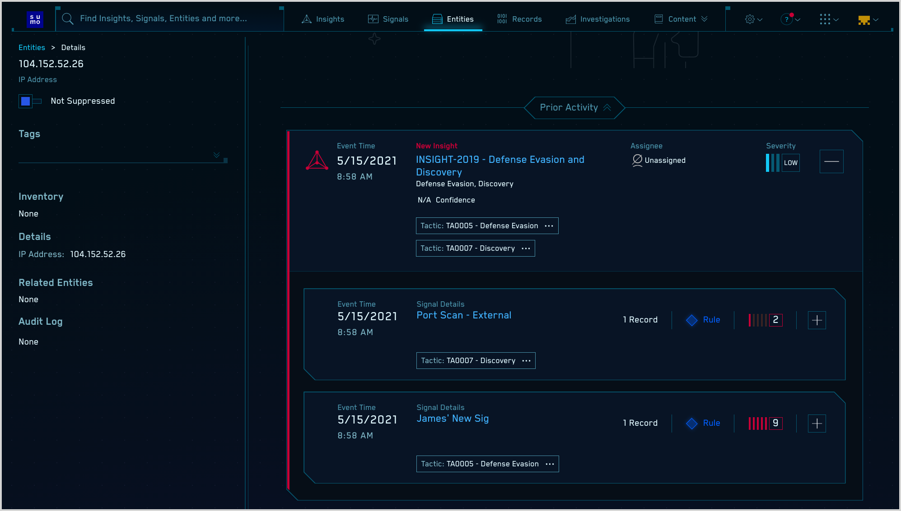Click the red insight triangle icon

click(x=317, y=161)
